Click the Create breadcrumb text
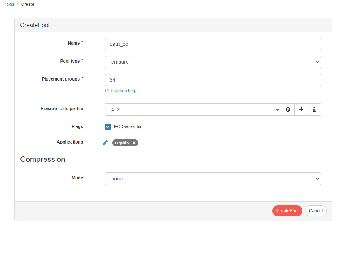The width and height of the screenshot is (354, 272). (27, 4)
